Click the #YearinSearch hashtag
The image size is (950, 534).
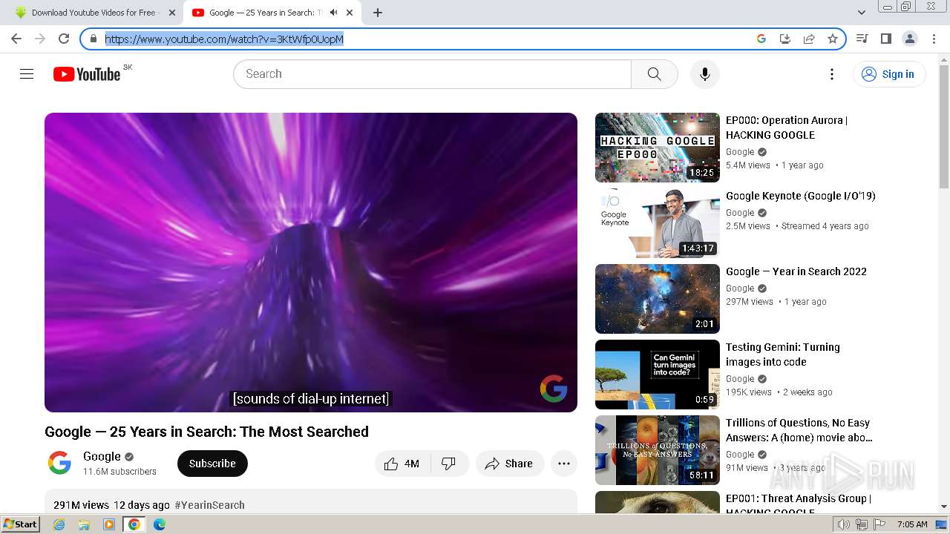(x=209, y=505)
